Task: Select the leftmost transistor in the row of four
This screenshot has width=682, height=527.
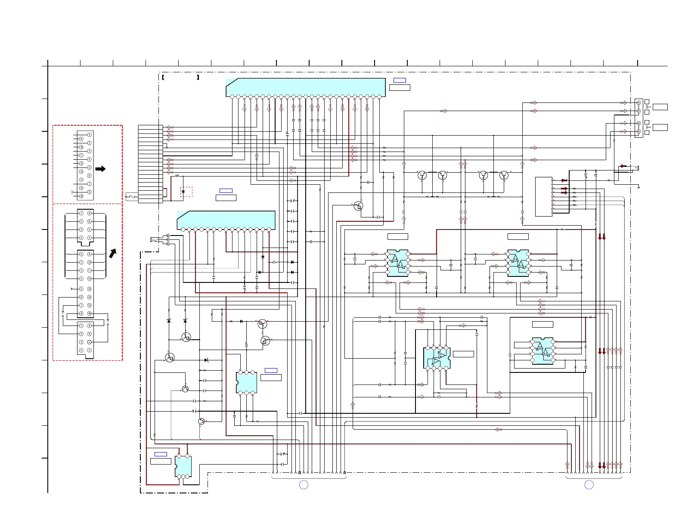Action: click(x=422, y=175)
